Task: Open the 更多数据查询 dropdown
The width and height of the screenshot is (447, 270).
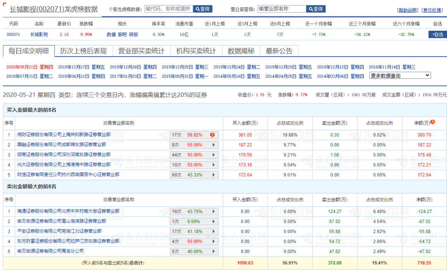Action: pyautogui.click(x=400, y=76)
